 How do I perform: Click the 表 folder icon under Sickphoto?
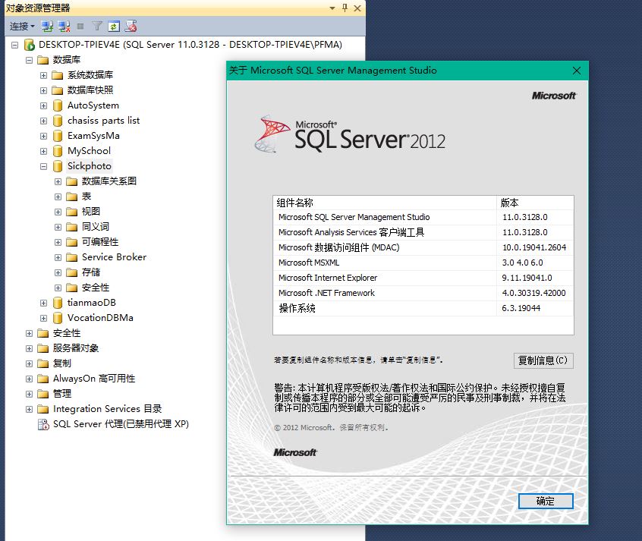point(71,197)
